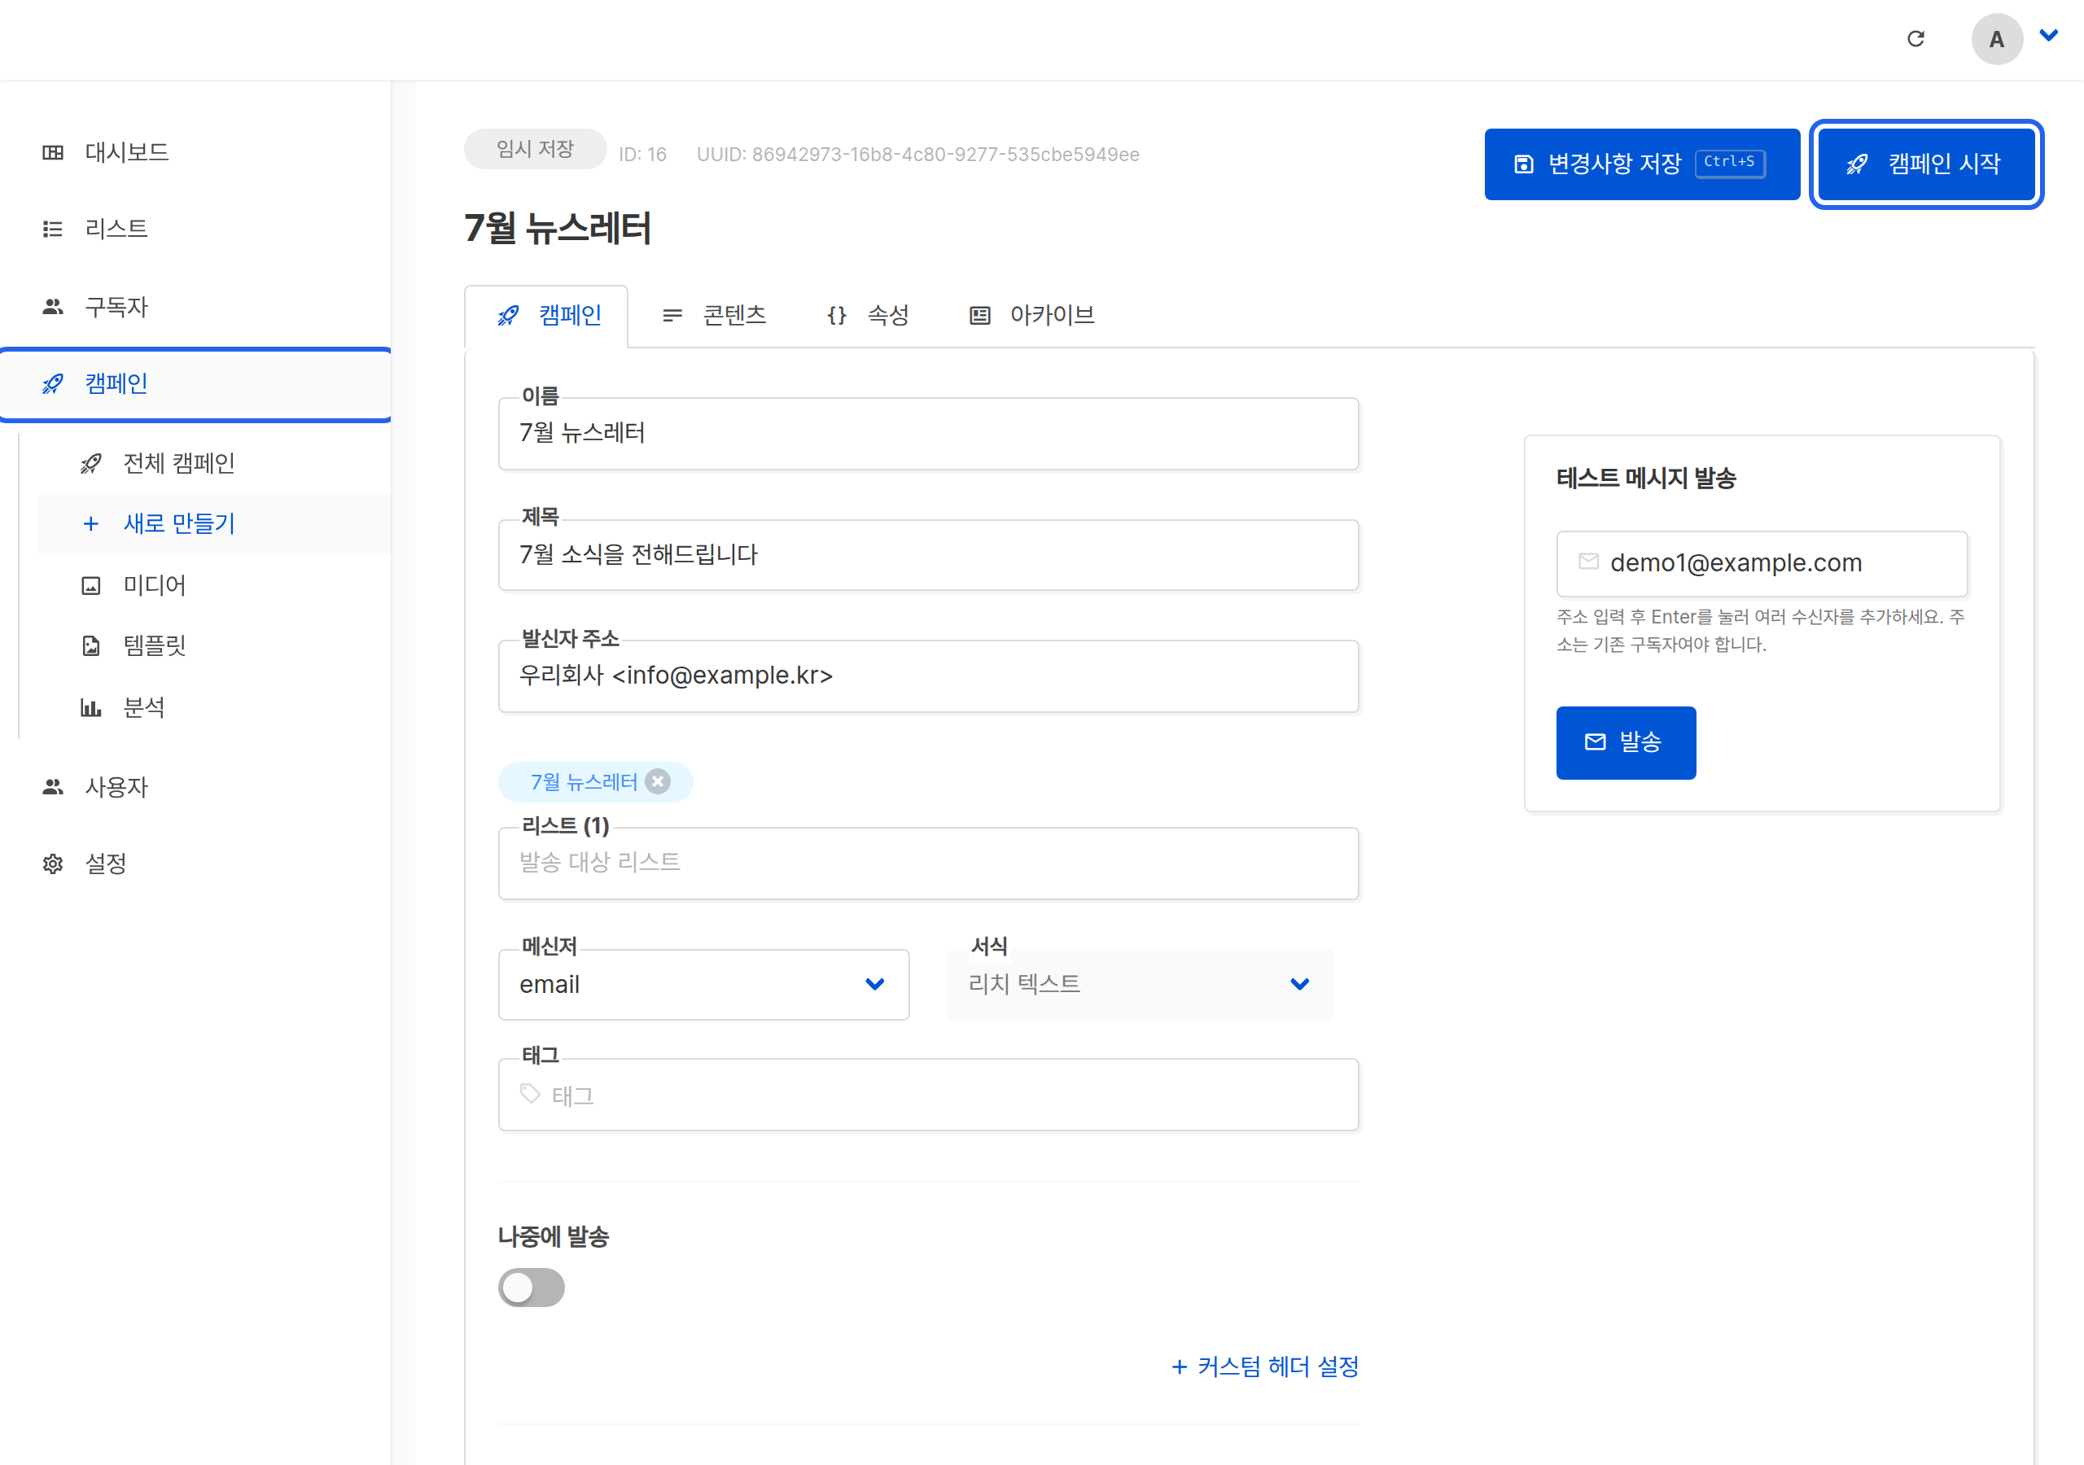2084x1465 pixels.
Task: Click the 태그 input field
Action: pyautogui.click(x=928, y=1095)
